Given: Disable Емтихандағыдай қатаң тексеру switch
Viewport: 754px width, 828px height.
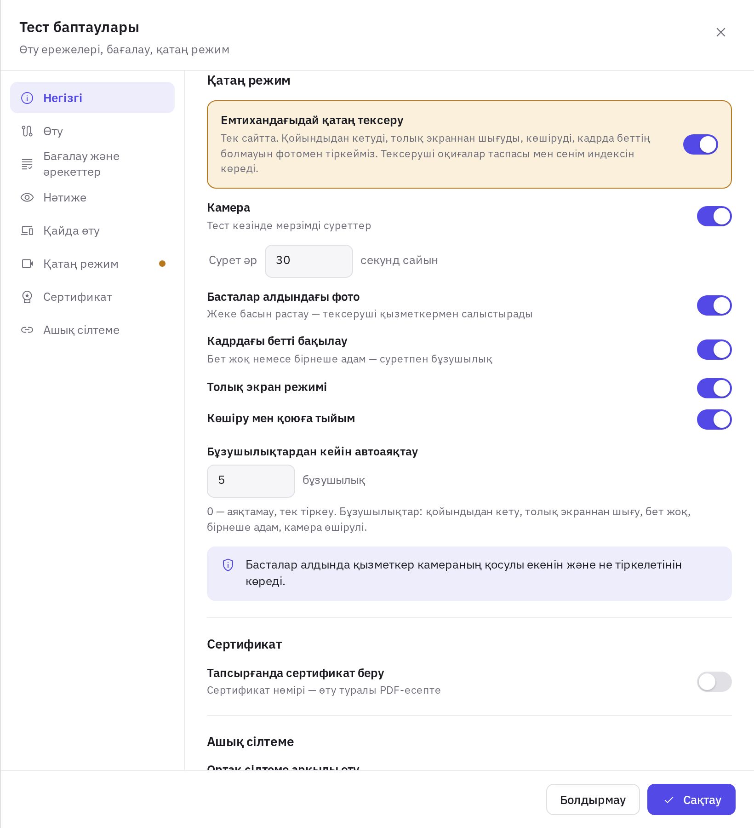Looking at the screenshot, I should point(700,144).
